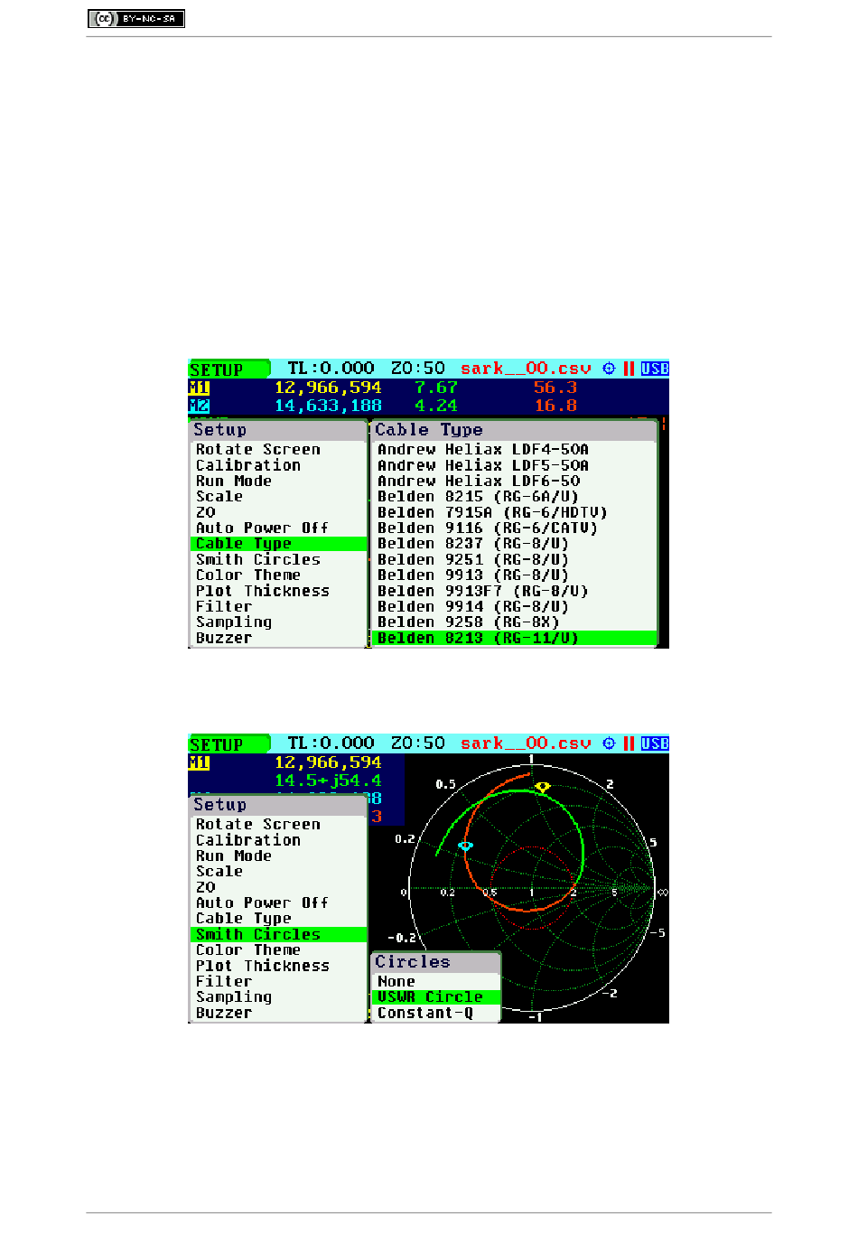
Task: Click the Circles submenu title bar
Action: click(x=435, y=962)
